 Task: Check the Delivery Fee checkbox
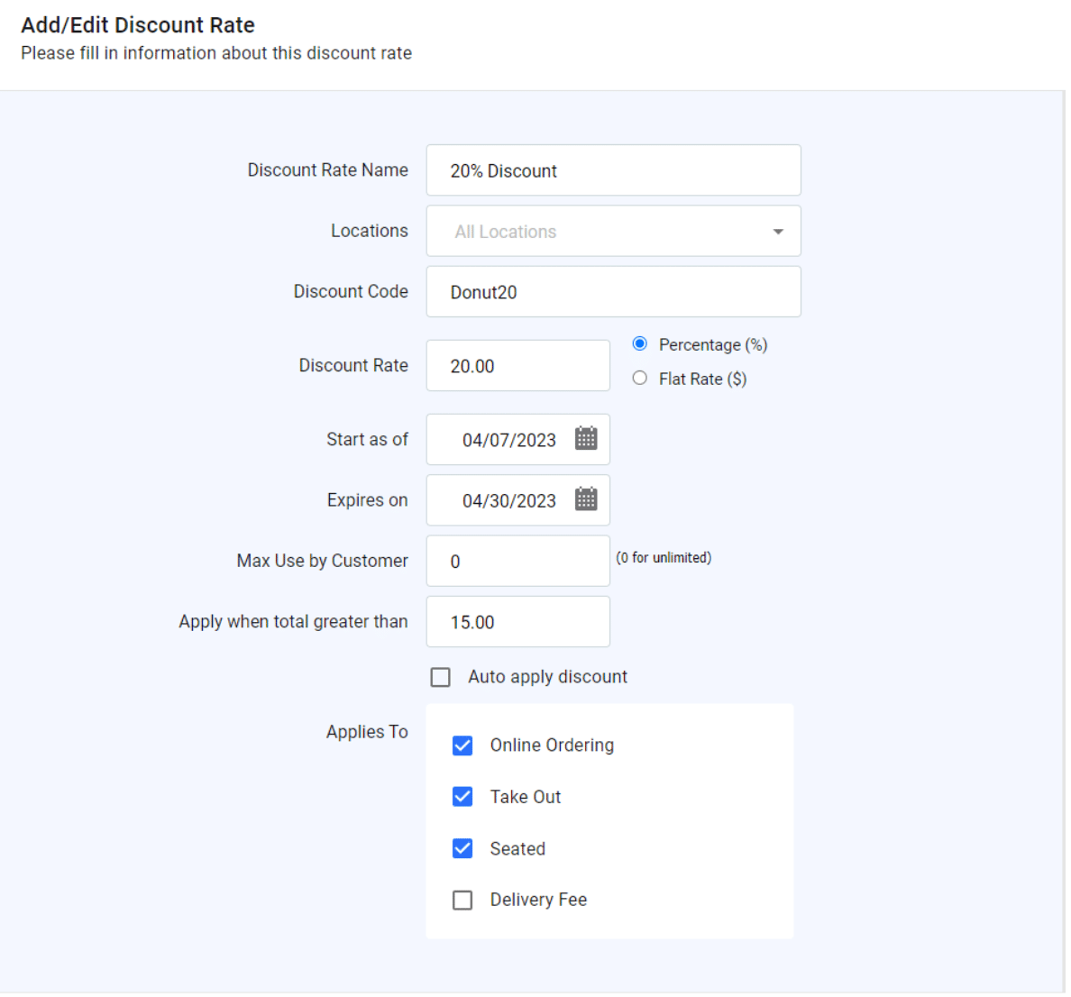click(462, 901)
